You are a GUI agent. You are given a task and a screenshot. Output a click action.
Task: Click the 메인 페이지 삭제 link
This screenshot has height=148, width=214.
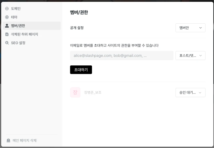coord(25,140)
